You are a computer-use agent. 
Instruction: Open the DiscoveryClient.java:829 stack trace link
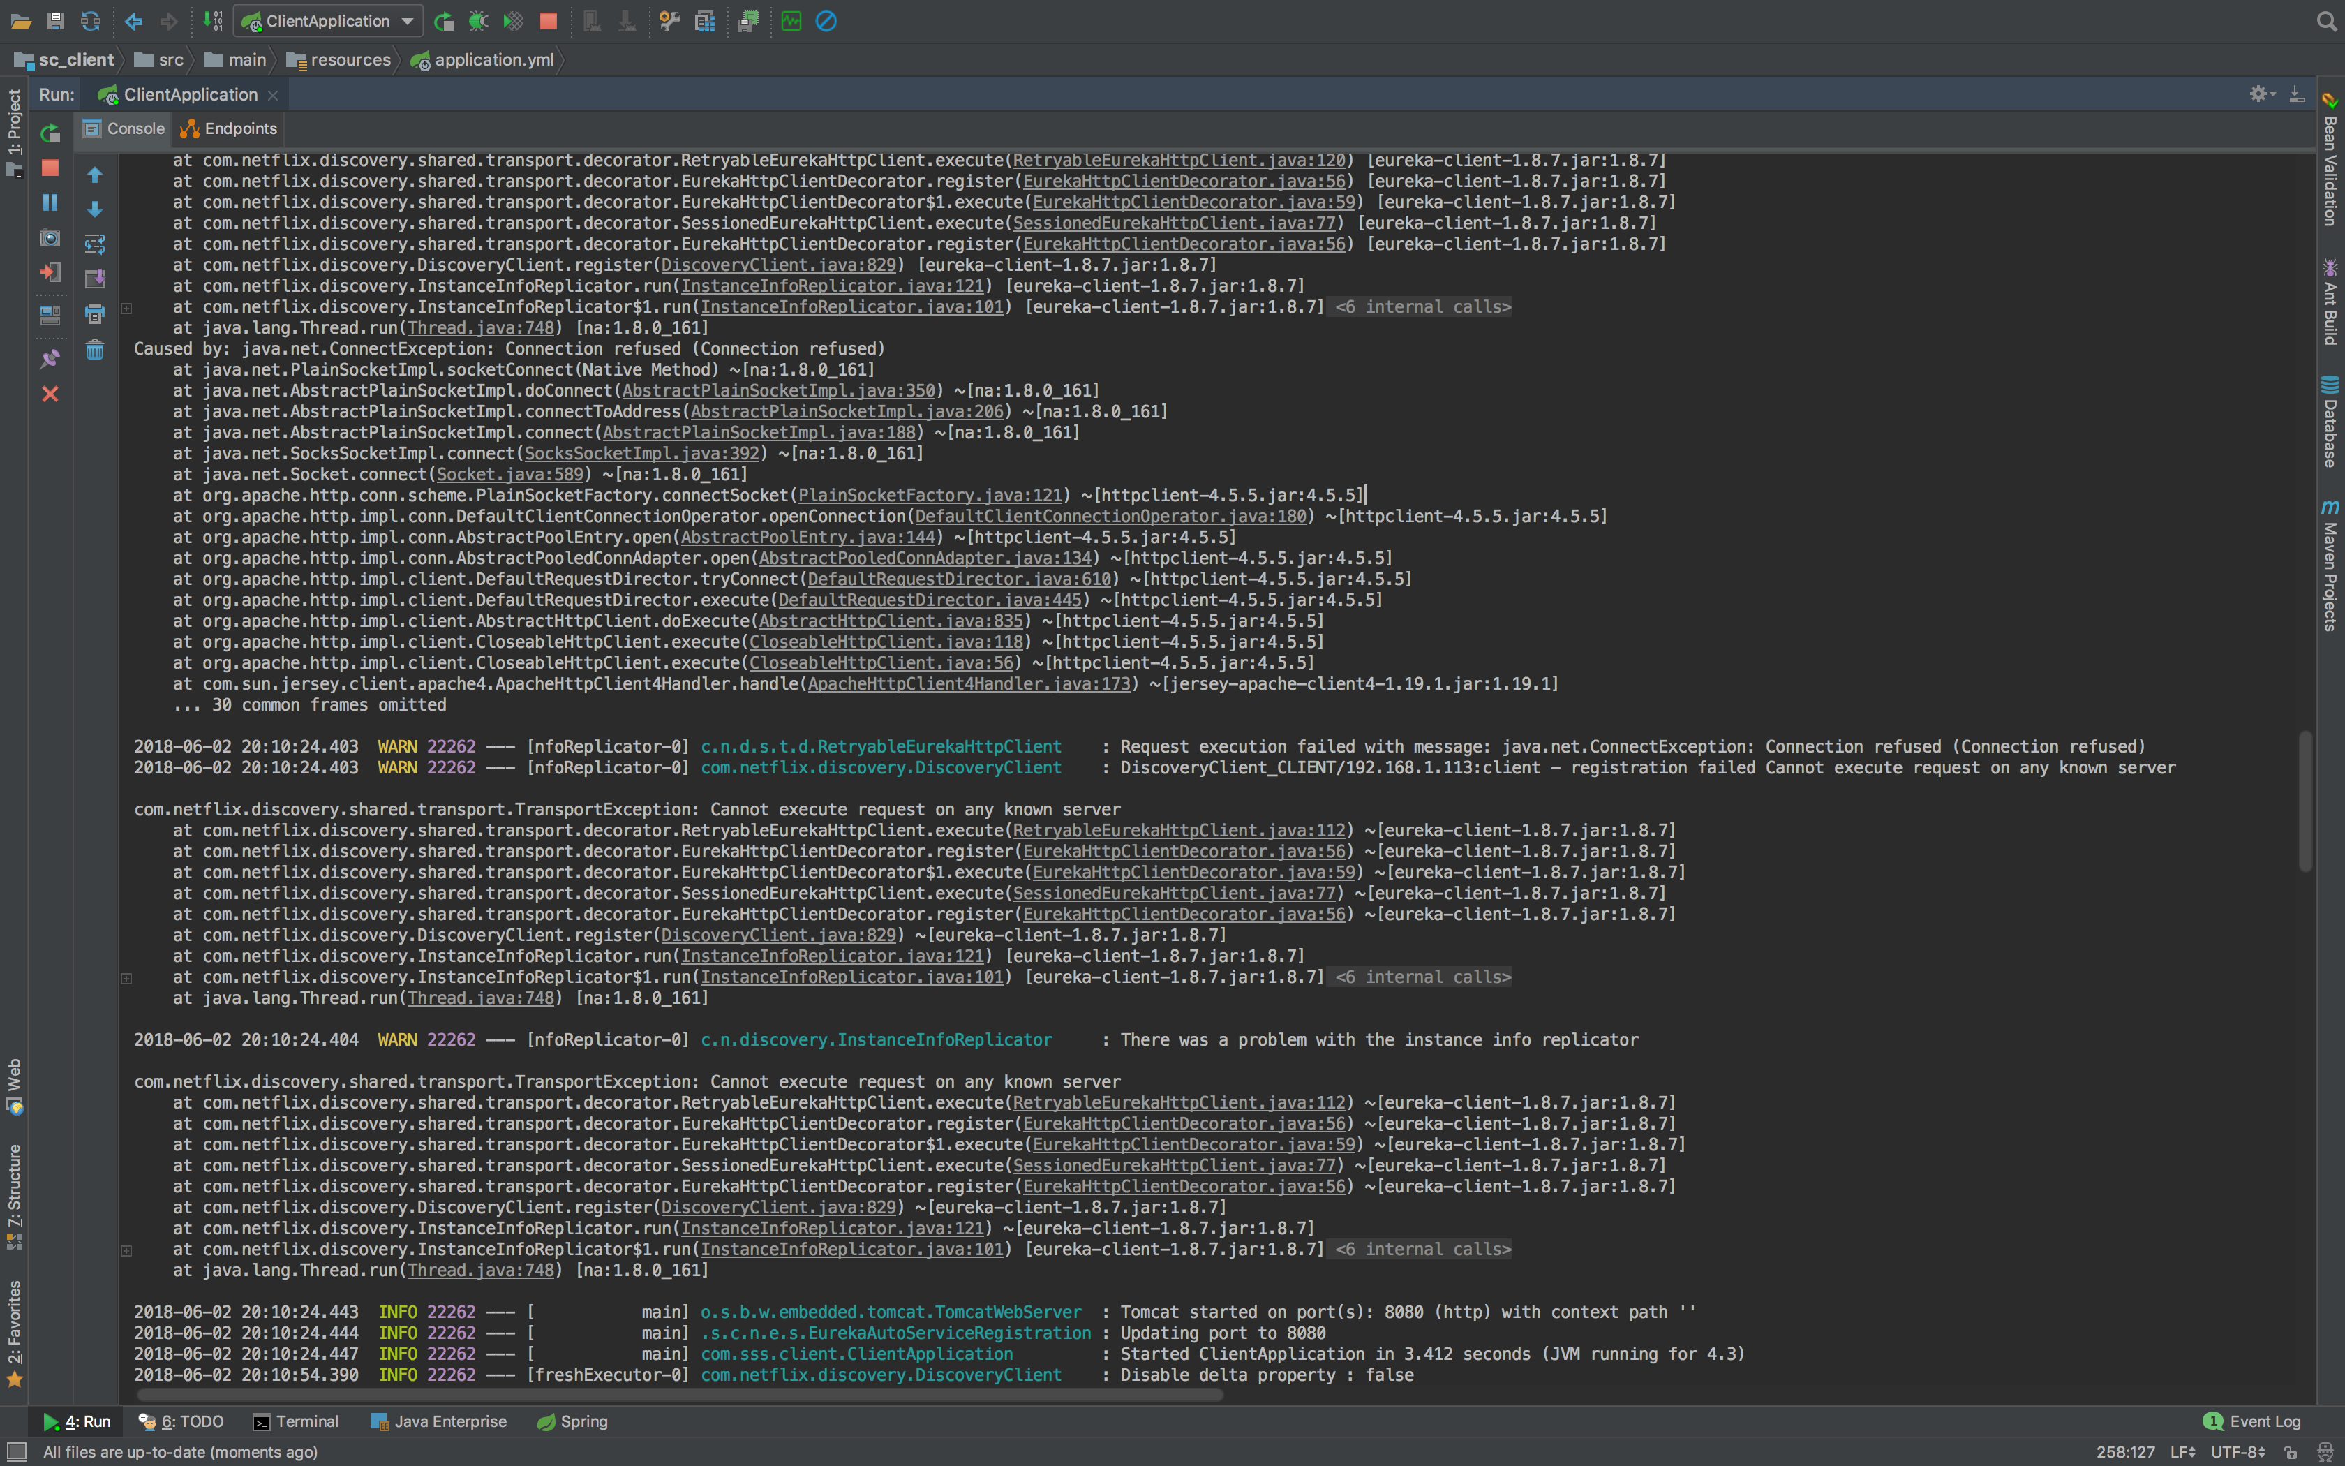pos(778,266)
